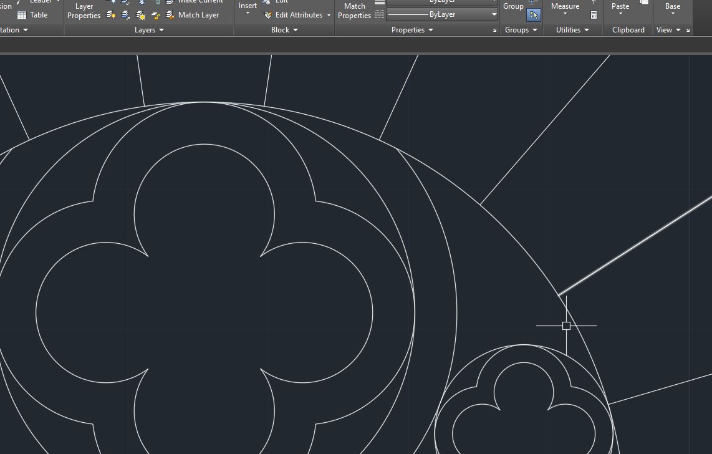The width and height of the screenshot is (712, 454).
Task: Click the Table tool icon
Action: click(x=22, y=15)
